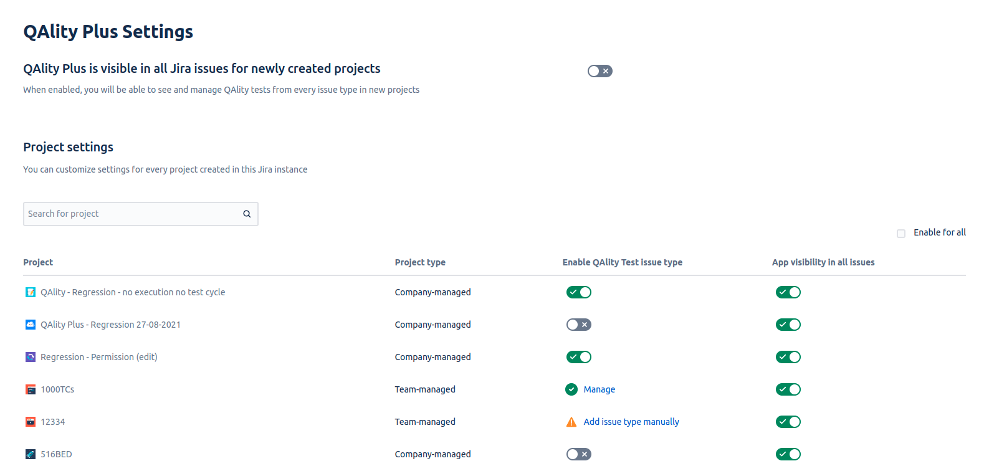
Task: Select project name 516BED
Action: coord(56,454)
